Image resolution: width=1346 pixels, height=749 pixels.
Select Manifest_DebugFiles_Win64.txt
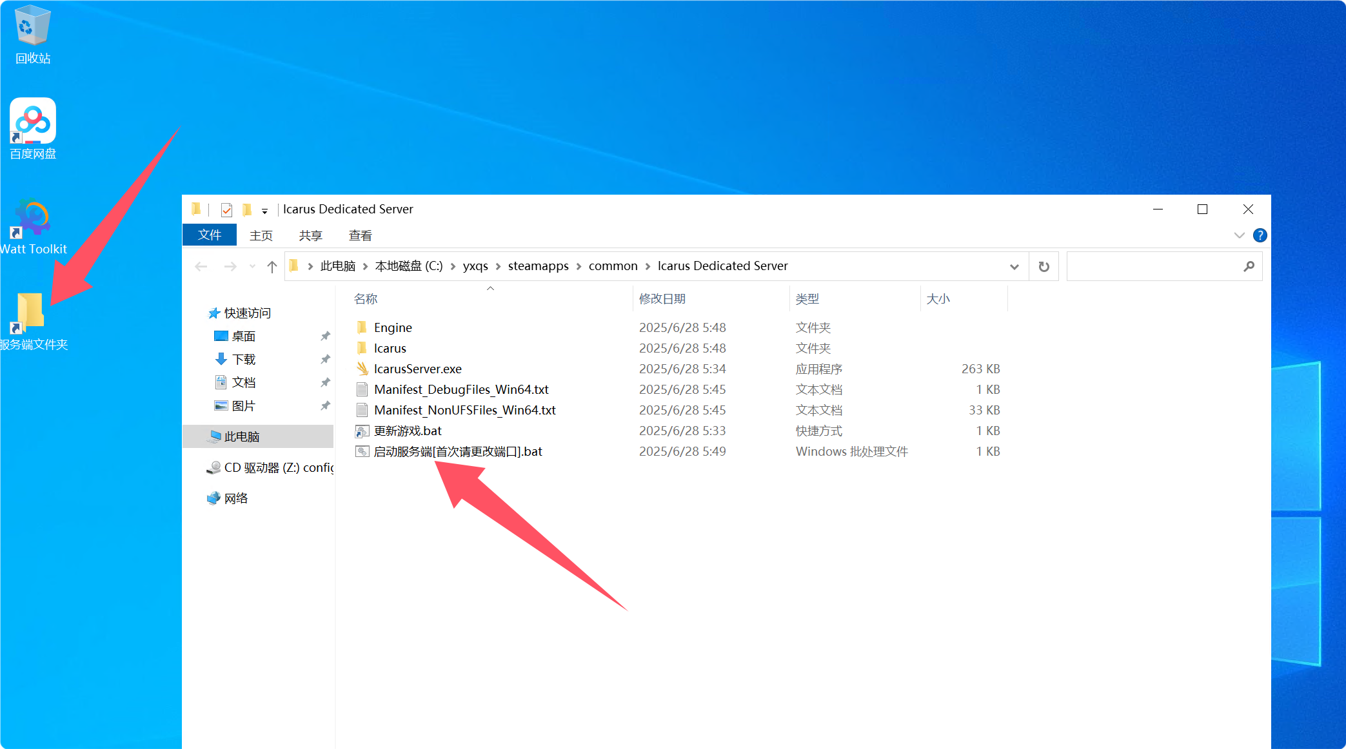(x=461, y=389)
